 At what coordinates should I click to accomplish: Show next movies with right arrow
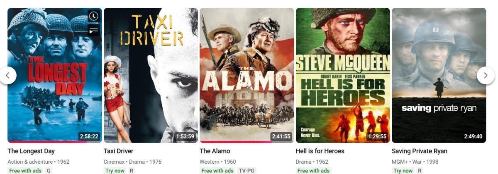pyautogui.click(x=486, y=75)
